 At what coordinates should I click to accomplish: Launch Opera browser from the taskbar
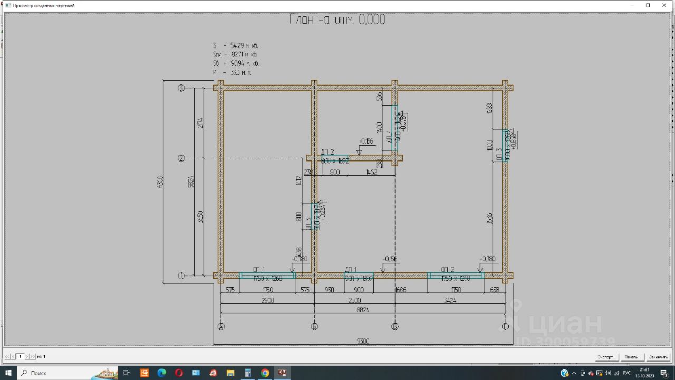(179, 373)
